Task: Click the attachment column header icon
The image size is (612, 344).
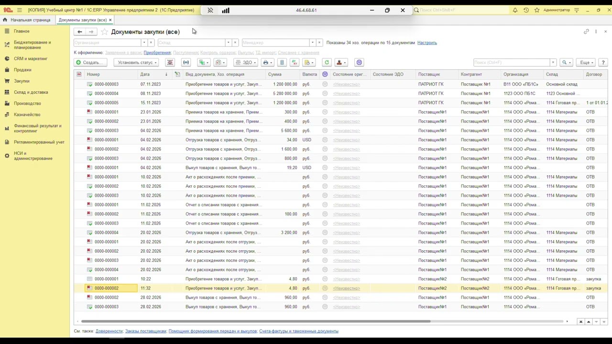Action: 177,75
